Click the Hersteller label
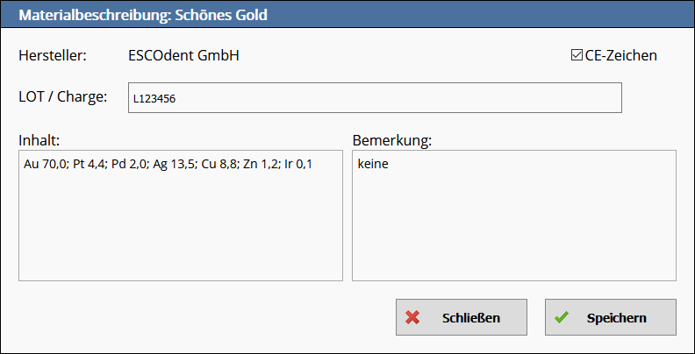Viewport: 695px width, 354px height. (53, 55)
